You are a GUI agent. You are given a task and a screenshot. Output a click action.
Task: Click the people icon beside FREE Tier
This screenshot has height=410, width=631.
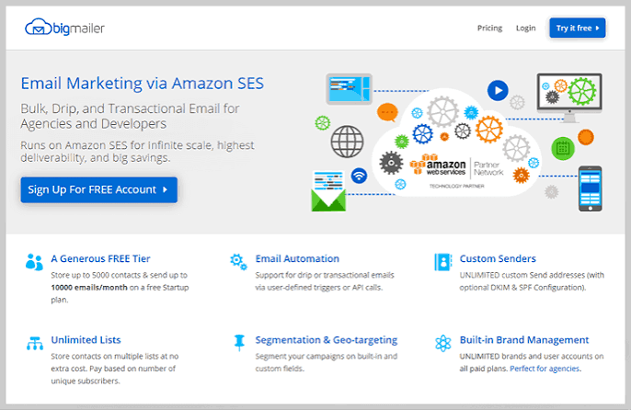pos(34,262)
